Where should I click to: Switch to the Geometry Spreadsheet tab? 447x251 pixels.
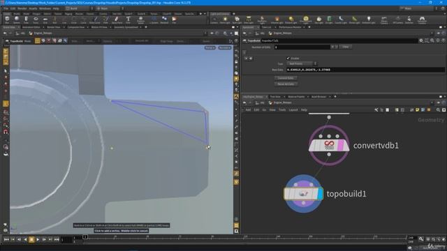(126, 27)
